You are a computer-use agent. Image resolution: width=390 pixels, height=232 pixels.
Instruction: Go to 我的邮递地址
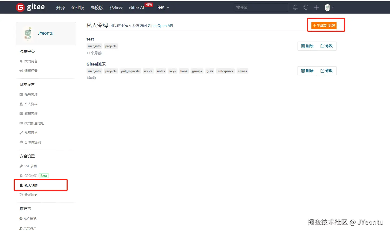[32, 123]
